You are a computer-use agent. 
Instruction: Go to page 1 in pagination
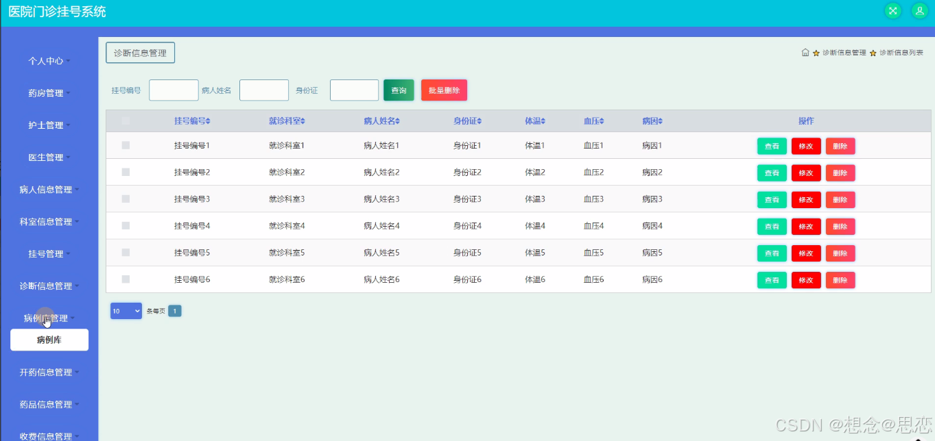click(x=175, y=311)
